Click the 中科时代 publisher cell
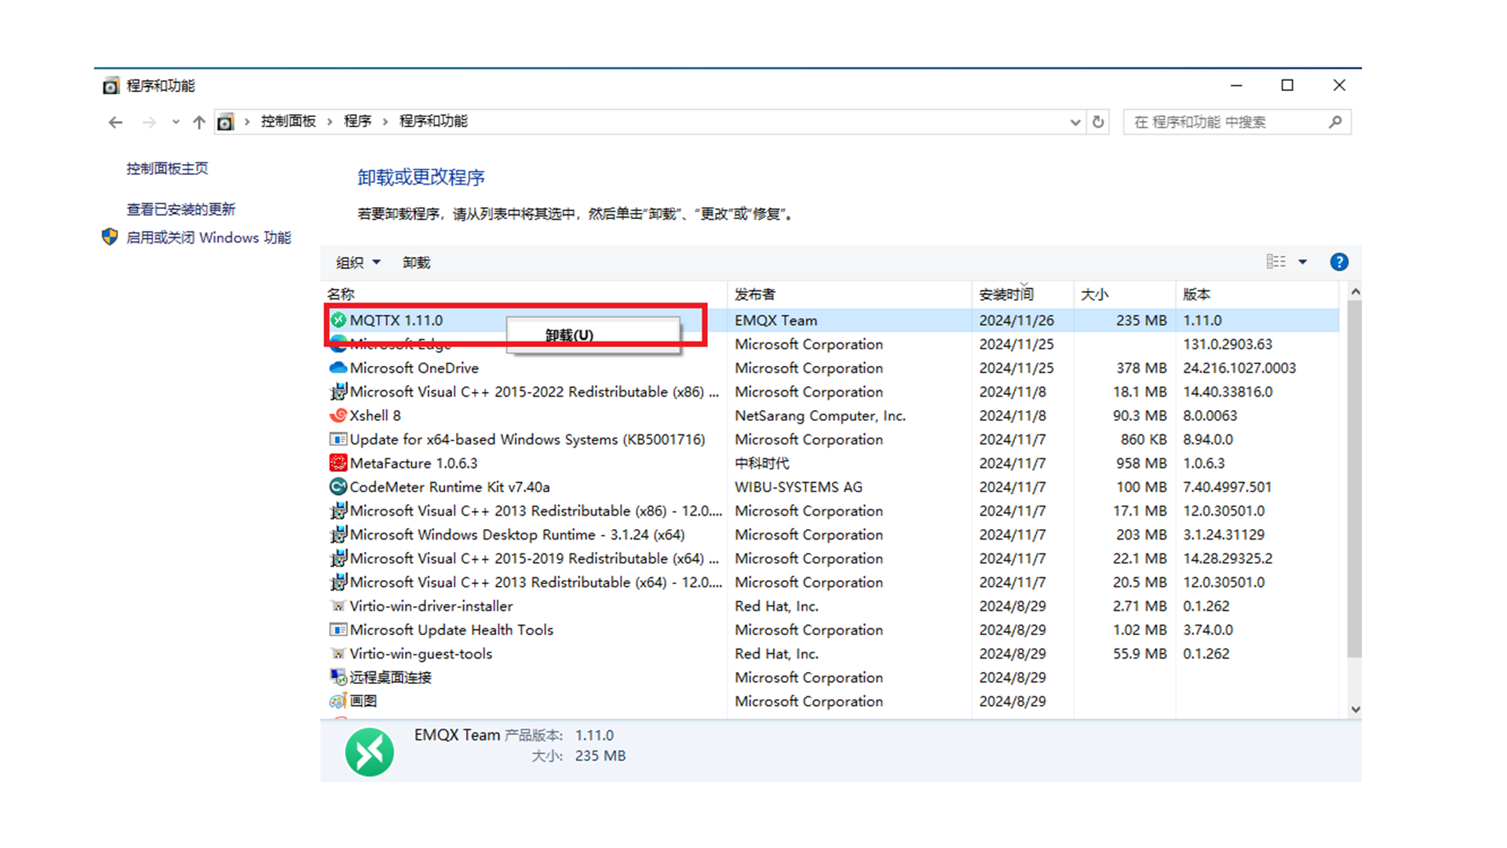The height and width of the screenshot is (848, 1507). [762, 463]
